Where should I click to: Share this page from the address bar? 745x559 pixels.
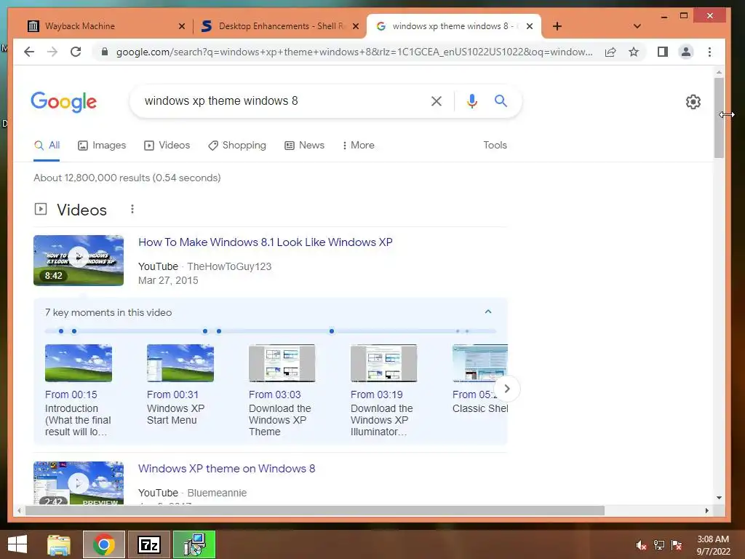[610, 52]
